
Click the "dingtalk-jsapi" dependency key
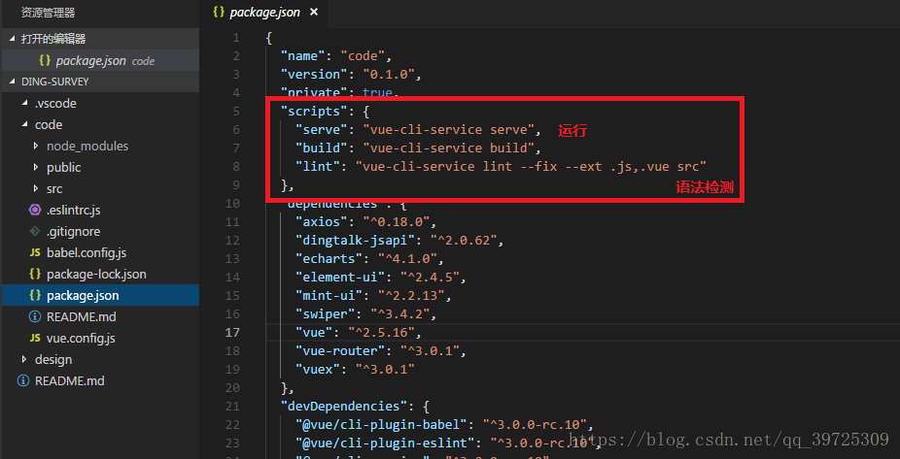tap(356, 240)
